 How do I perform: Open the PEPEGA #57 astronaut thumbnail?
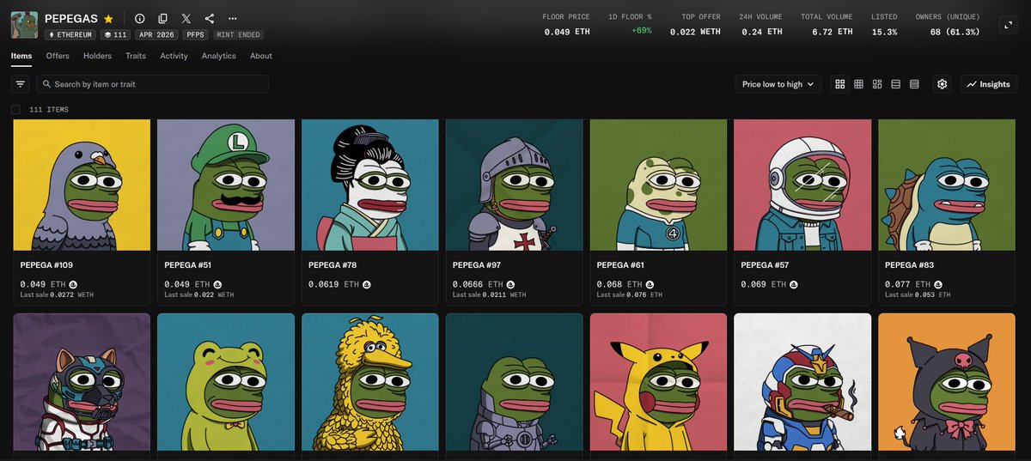(802, 185)
